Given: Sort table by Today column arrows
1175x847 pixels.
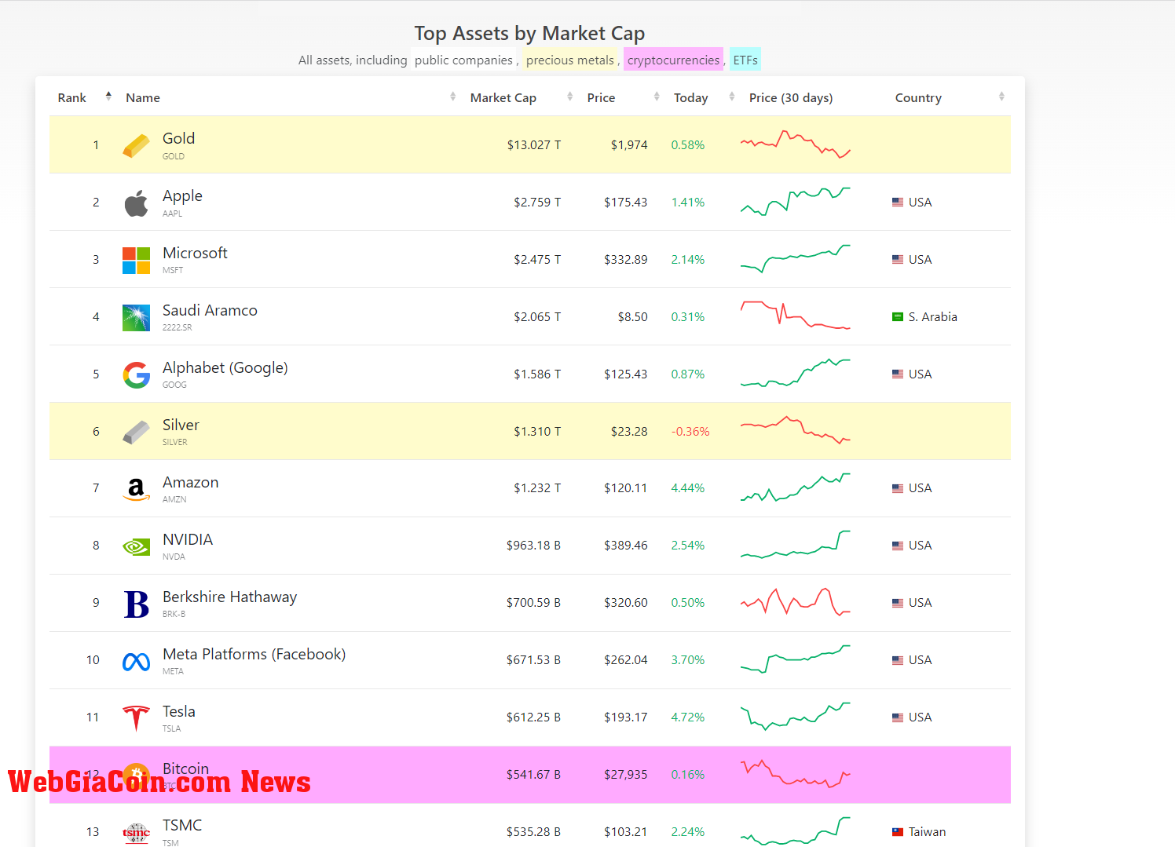Looking at the screenshot, I should pyautogui.click(x=732, y=97).
